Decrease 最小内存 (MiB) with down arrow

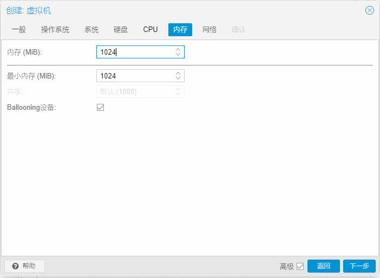[178, 78]
